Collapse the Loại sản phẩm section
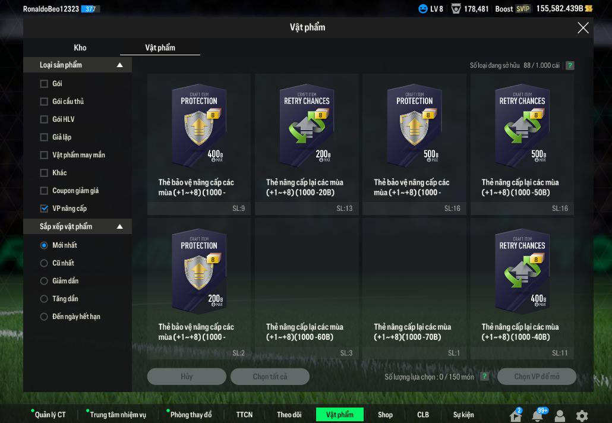Screen dimensions: 612x423 (x=120, y=65)
